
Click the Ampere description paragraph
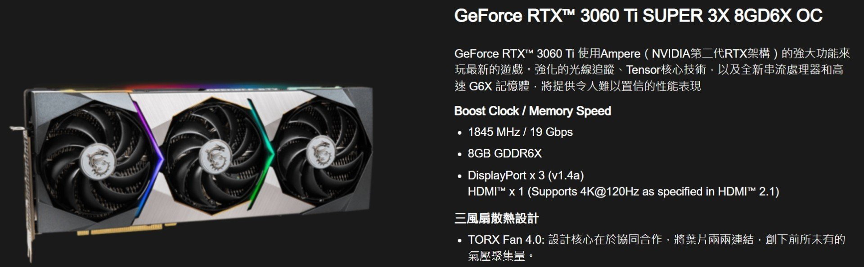coord(652,70)
